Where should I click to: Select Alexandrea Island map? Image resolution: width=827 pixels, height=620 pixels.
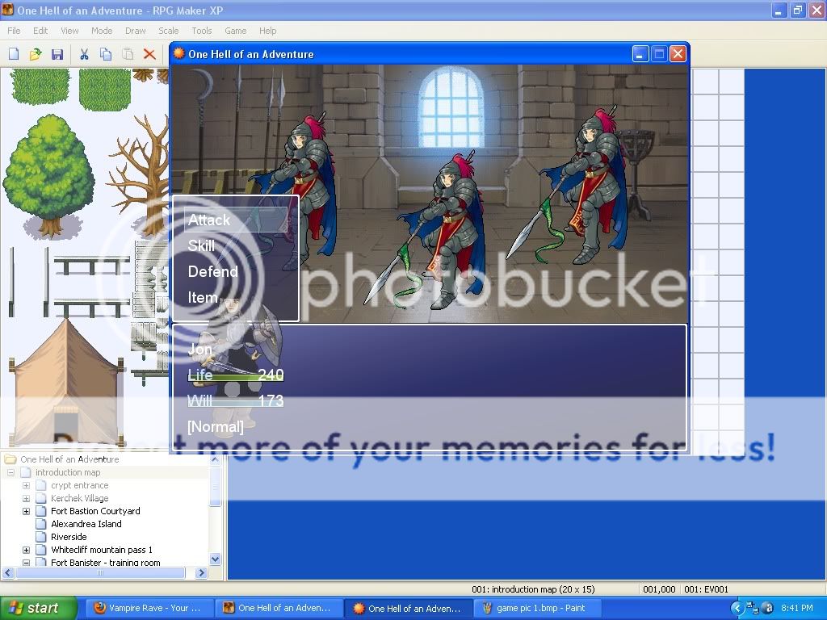coord(86,524)
